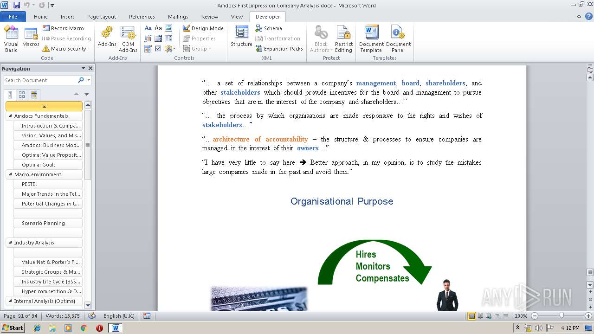
Task: Click Restrict Editing button
Action: [344, 39]
